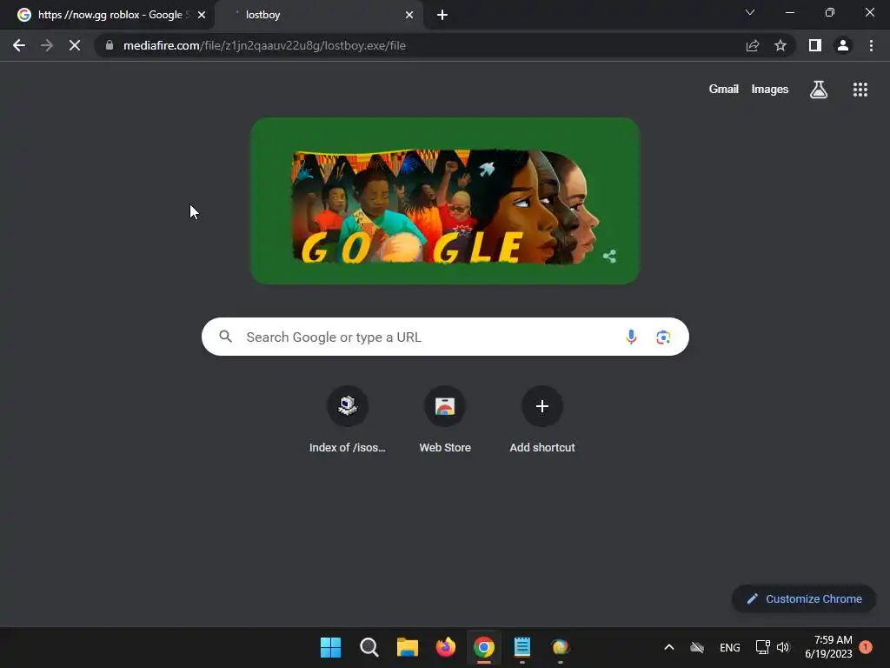Image resolution: width=890 pixels, height=668 pixels.
Task: Click the network icon in system tray
Action: [x=762, y=647]
